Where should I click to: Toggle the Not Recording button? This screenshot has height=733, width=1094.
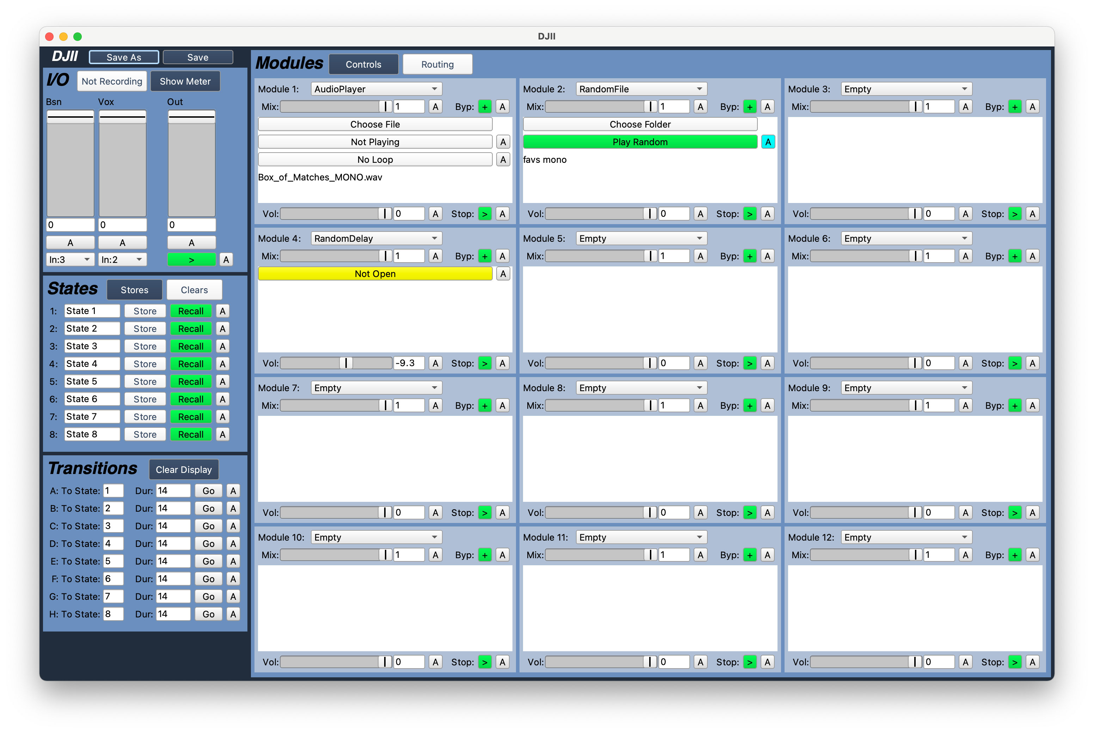(x=112, y=81)
